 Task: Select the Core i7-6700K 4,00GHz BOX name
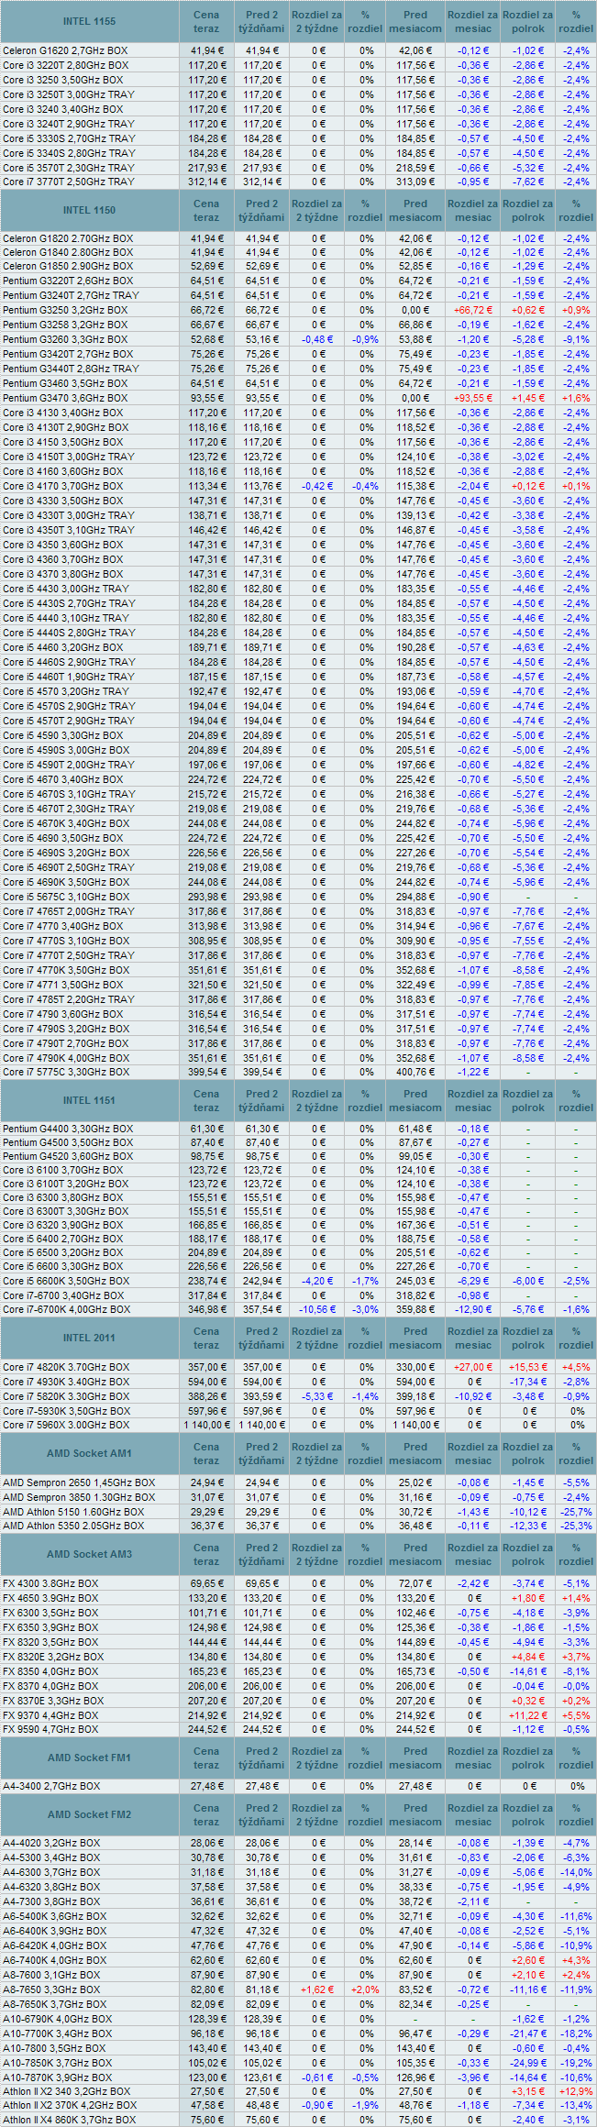67,1309
